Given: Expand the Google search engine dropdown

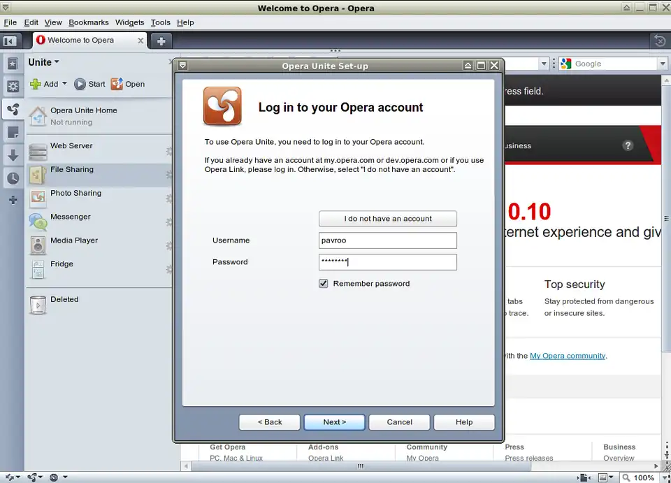Looking at the screenshot, I should pyautogui.click(x=662, y=64).
